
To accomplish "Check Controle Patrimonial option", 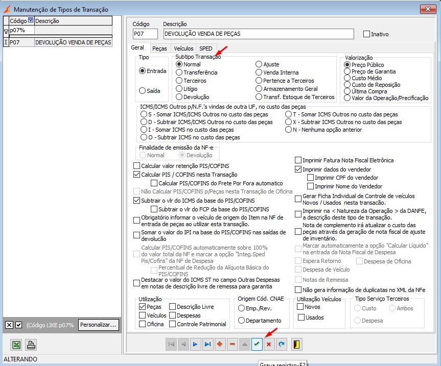I will pos(173,324).
